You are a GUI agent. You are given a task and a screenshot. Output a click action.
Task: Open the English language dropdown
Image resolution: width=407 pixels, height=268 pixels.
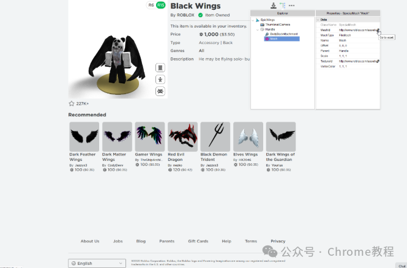97,263
